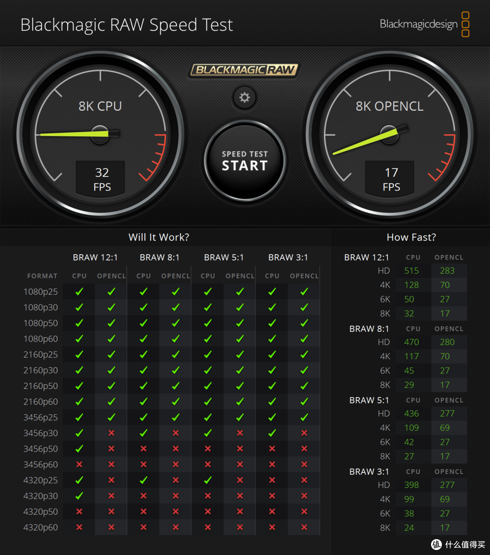Click 3456p30 BRAW 8:1 OPENCL red cross

176,433
